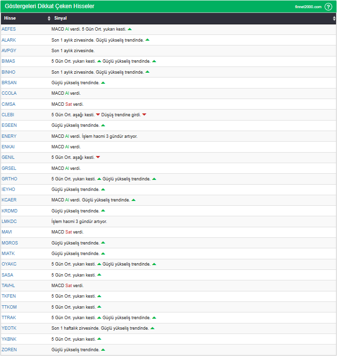
Task: Click green up arrow in KCAER row
Action: coord(133,200)
